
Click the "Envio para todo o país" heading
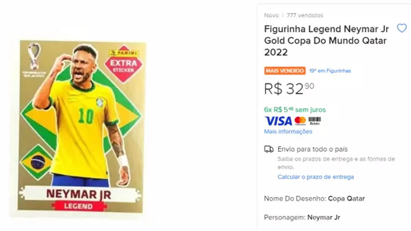point(312,149)
